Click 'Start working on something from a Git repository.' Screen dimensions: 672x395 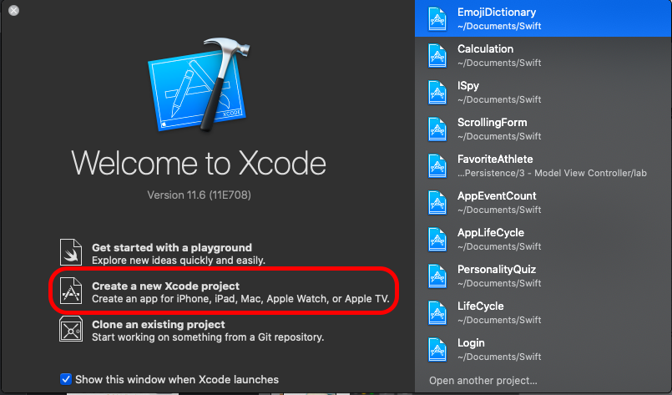tap(208, 337)
